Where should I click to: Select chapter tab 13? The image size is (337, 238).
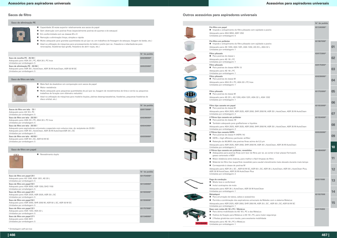(x=333, y=180)
